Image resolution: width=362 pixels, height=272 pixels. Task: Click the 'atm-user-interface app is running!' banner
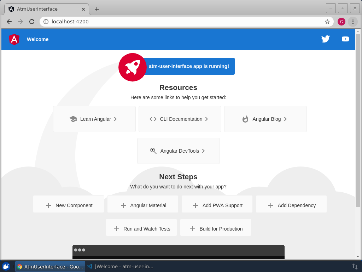188,66
